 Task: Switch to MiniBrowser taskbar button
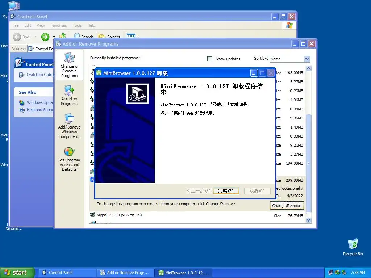pyautogui.click(x=183, y=273)
